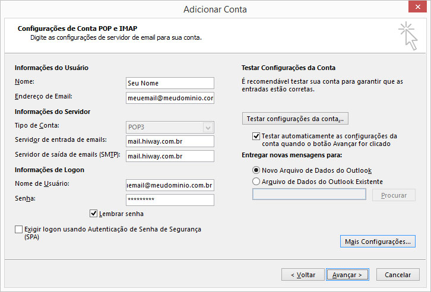The height and width of the screenshot is (292, 431).
Task: Choose Arquivo de Dados do Outlook Existente
Action: tap(256, 182)
